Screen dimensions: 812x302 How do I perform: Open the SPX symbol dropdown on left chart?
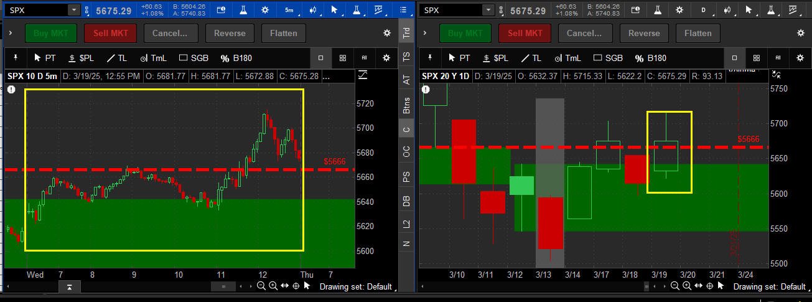coord(73,10)
